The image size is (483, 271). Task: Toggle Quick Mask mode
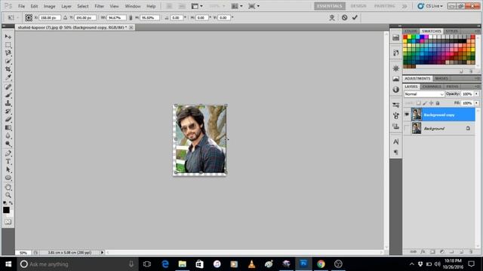coord(8,221)
